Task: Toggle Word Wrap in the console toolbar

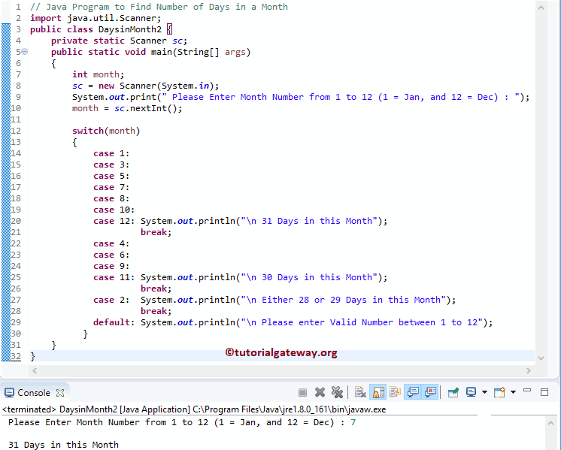Action: point(395,392)
